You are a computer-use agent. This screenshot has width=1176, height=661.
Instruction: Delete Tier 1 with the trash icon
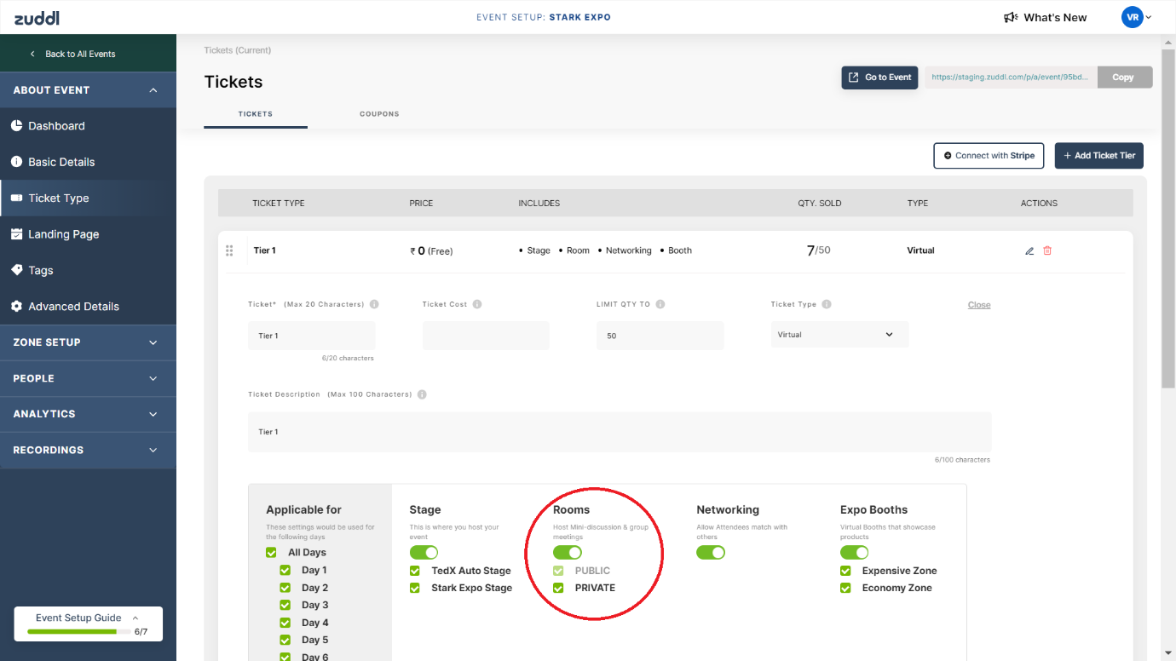[1047, 250]
